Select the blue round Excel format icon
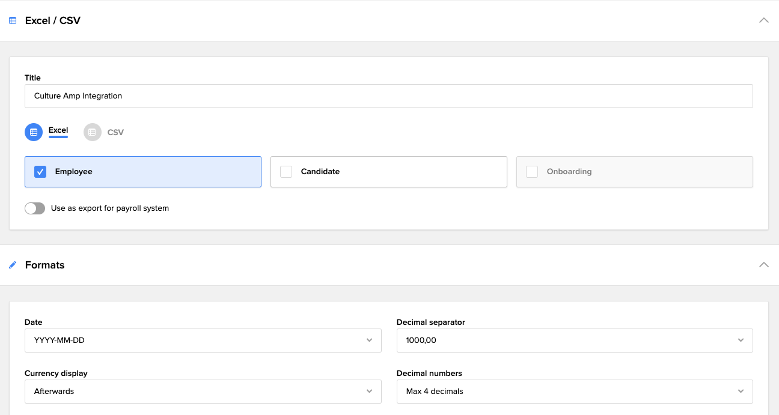The width and height of the screenshot is (779, 415). (34, 132)
